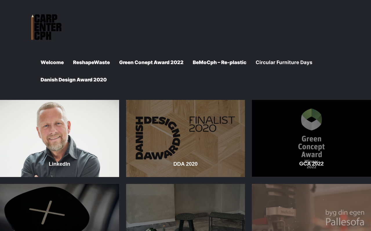Open the LinkedIn portrait tile
371x231 pixels.
tap(59, 138)
